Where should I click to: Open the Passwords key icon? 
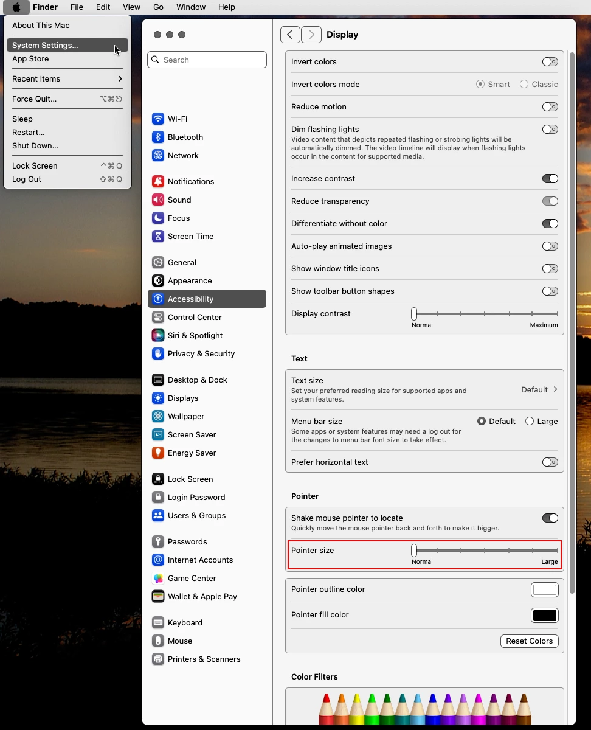(x=158, y=541)
